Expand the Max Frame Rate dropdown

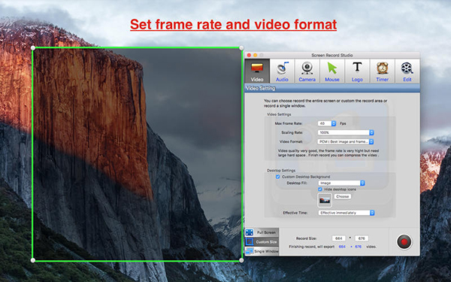(x=327, y=123)
